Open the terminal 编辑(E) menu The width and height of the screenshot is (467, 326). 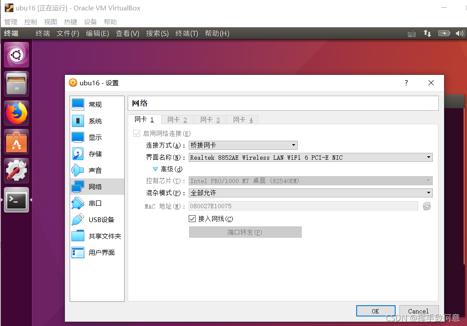[97, 33]
